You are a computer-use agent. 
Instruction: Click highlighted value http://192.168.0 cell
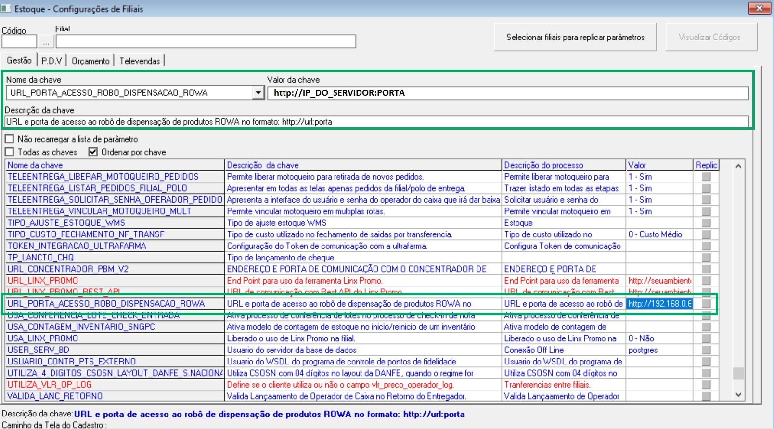(x=660, y=304)
